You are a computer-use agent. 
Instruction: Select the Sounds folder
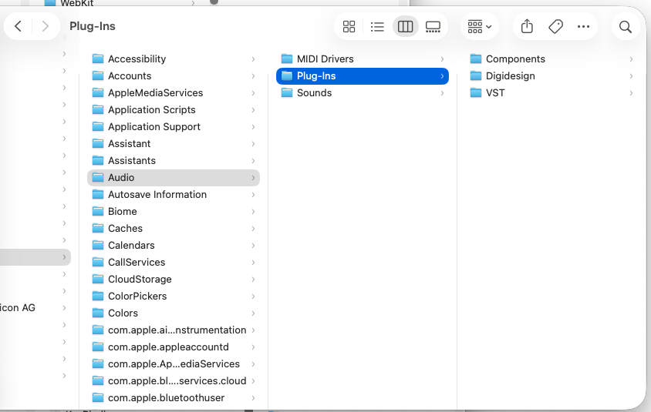pos(363,93)
